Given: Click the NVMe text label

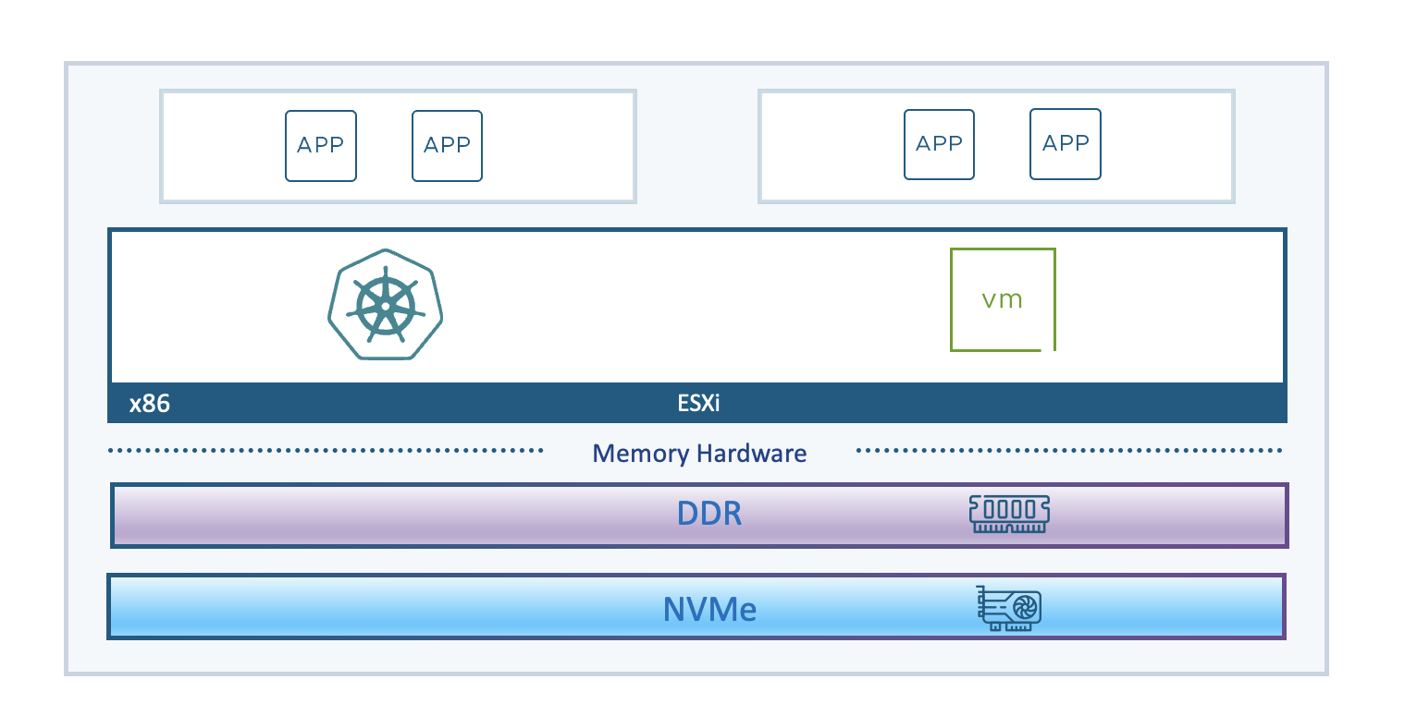Looking at the screenshot, I should [x=709, y=610].
